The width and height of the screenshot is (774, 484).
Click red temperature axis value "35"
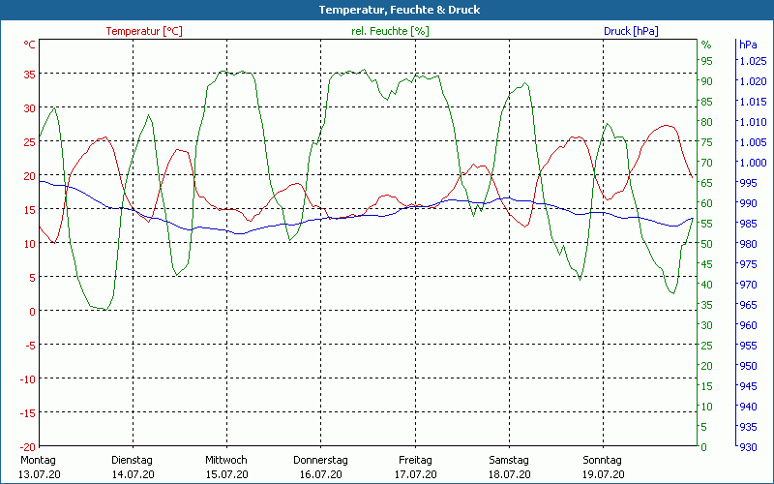pyautogui.click(x=30, y=75)
